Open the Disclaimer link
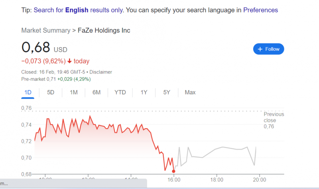 (101, 72)
